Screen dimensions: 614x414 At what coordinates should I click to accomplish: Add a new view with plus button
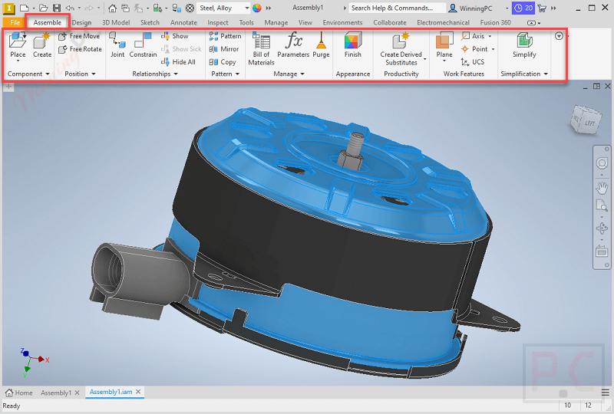tap(8, 87)
